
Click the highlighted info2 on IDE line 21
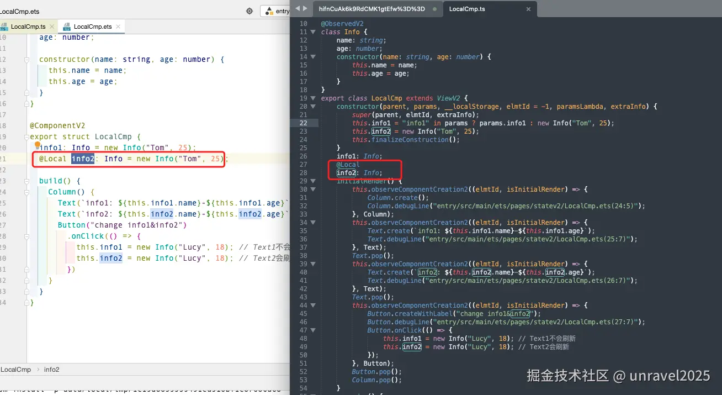pos(83,159)
